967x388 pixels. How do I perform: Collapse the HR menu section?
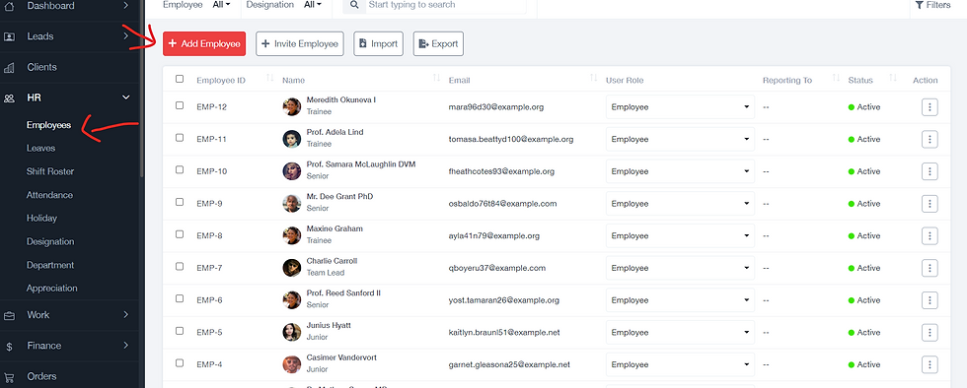click(126, 97)
